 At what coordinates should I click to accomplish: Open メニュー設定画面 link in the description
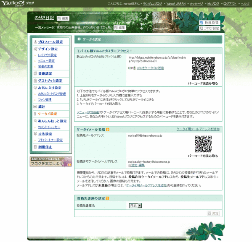tap(88, 112)
